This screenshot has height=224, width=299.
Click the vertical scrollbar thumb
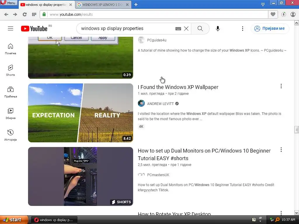296,129
